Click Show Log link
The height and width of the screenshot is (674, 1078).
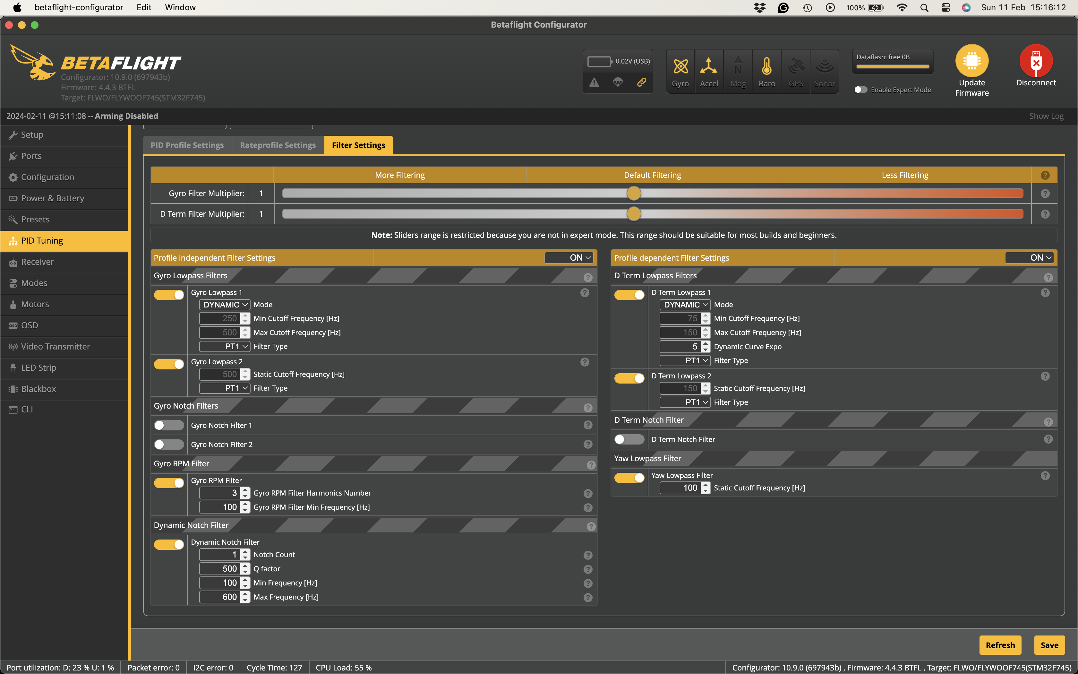pyautogui.click(x=1046, y=116)
